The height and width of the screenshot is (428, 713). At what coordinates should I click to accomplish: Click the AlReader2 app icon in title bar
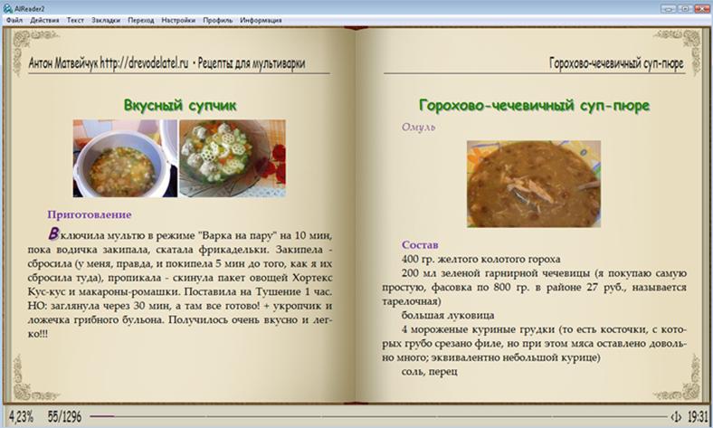(7, 6)
